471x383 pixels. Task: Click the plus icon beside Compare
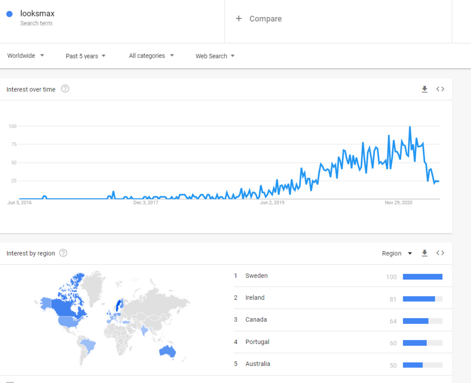pos(239,19)
